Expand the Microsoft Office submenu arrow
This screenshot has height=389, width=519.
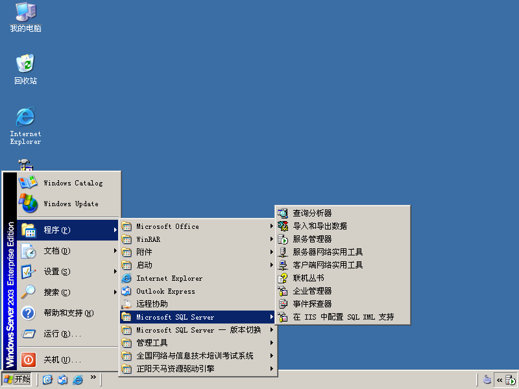pos(271,226)
